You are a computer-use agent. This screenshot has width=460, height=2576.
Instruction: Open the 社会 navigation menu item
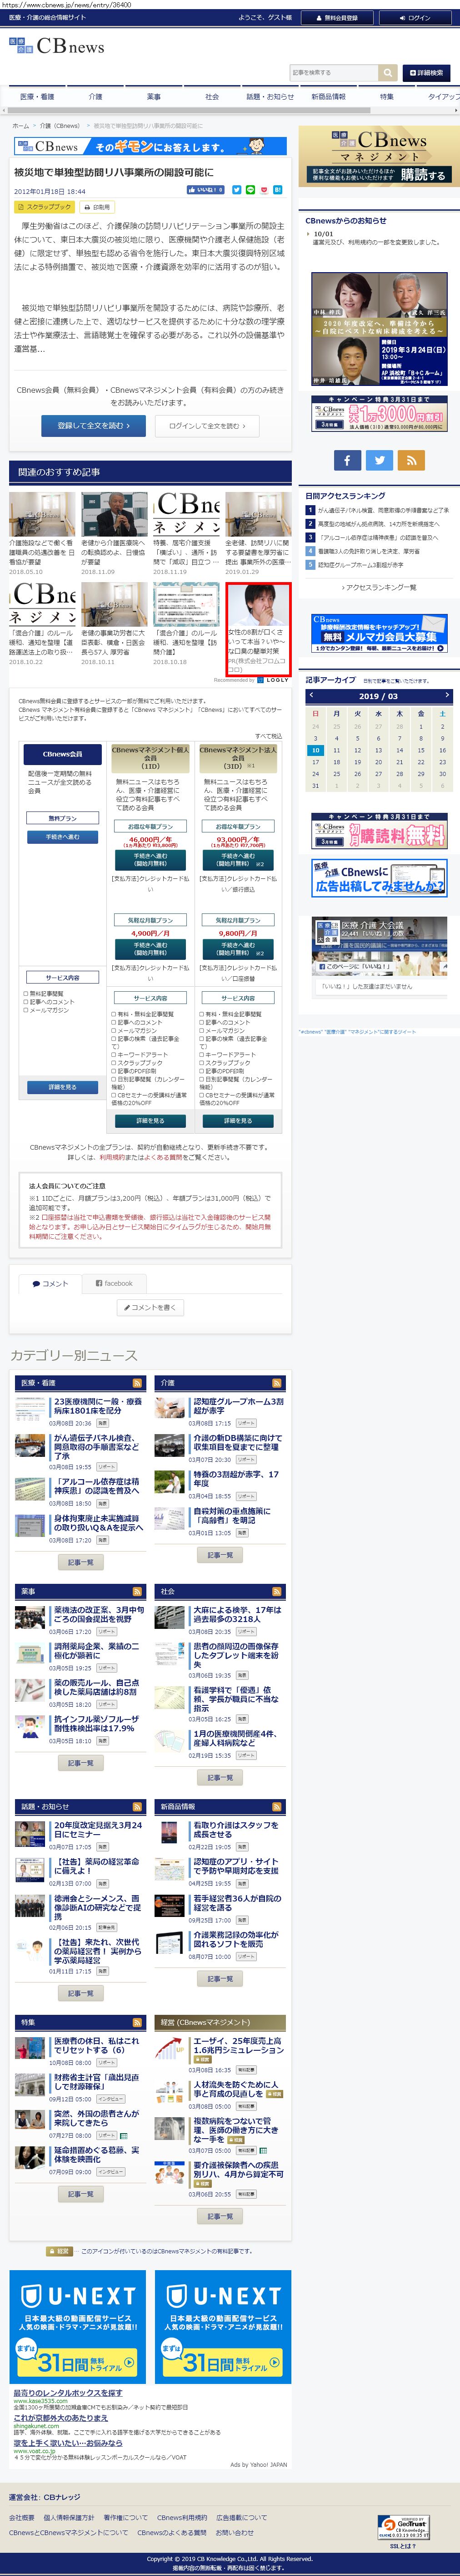coord(211,97)
